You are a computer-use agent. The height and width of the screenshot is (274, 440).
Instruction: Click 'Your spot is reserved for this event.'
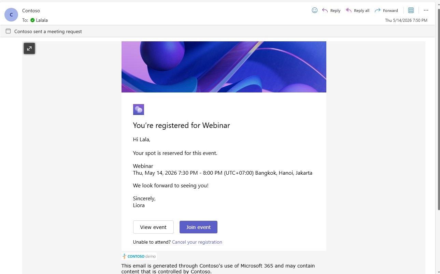(175, 153)
